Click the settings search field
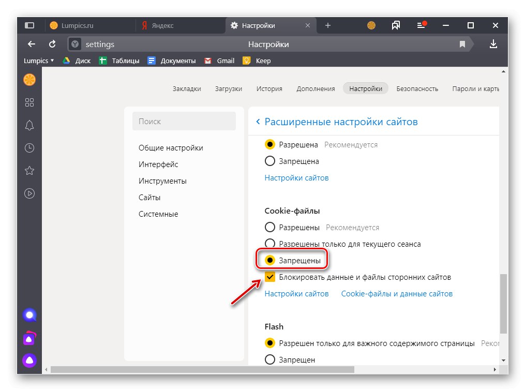The height and width of the screenshot is (391, 525). (x=184, y=121)
